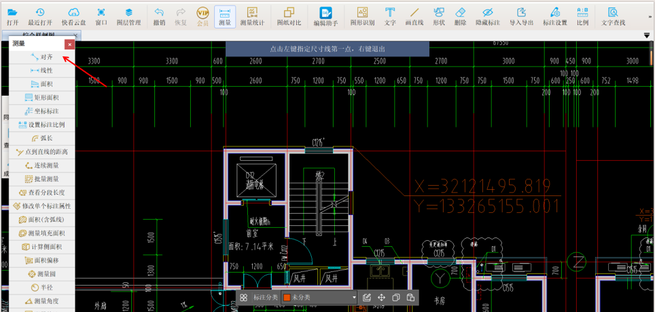Choose 矩形面积 rectangle area
655x312 pixels.
pos(41,98)
